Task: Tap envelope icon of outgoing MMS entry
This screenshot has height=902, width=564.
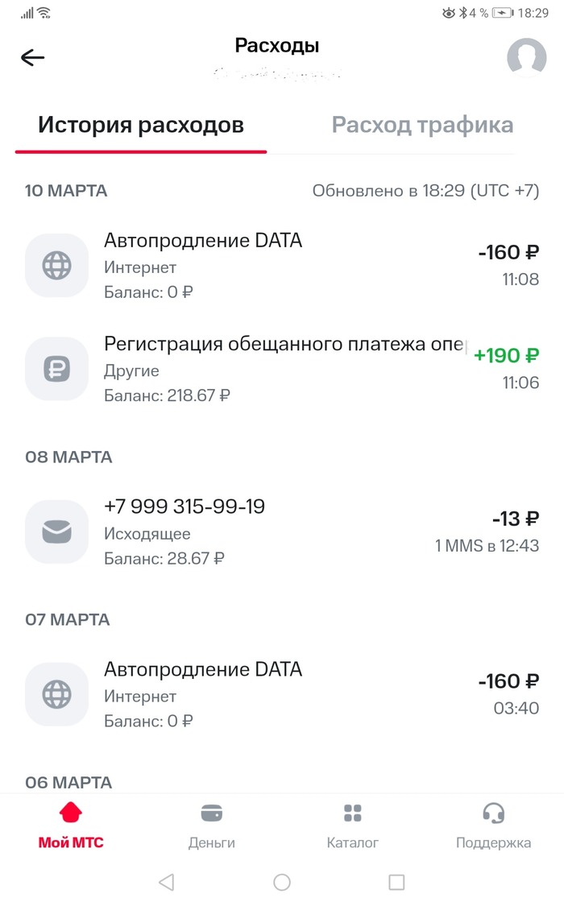Action: (56, 532)
